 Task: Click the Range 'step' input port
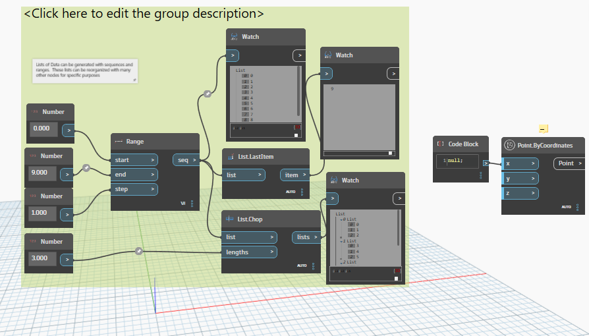click(x=134, y=189)
